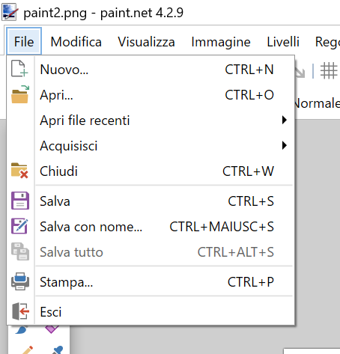Expand the Acquisisci submenu arrow

point(284,145)
